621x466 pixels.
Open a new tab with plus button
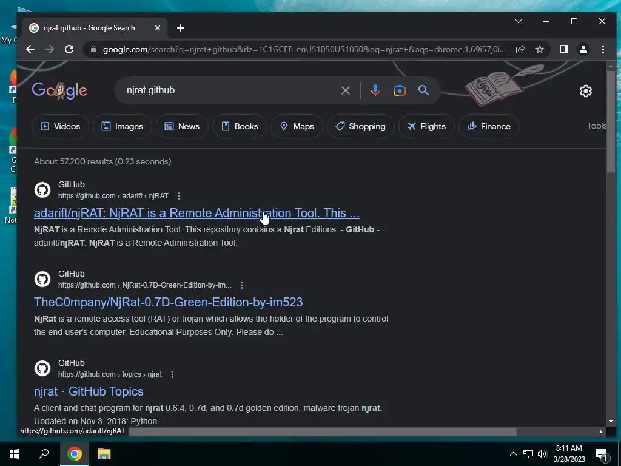181,28
